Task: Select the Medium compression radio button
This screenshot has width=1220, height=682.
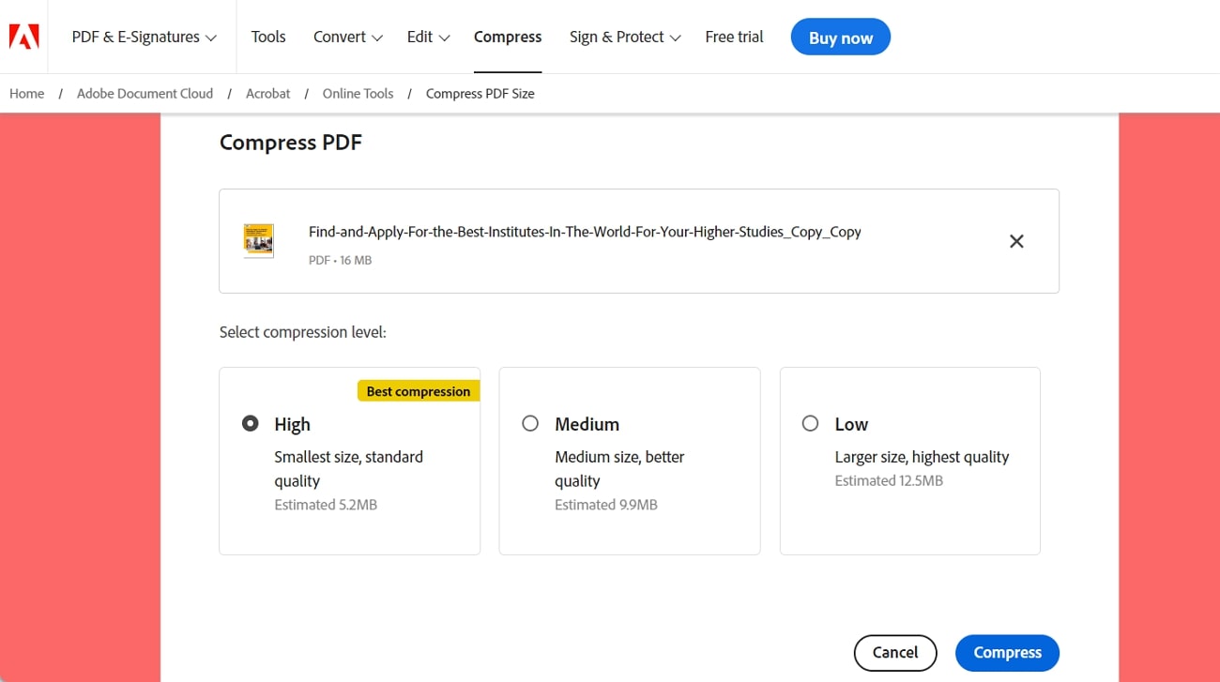Action: [x=530, y=423]
